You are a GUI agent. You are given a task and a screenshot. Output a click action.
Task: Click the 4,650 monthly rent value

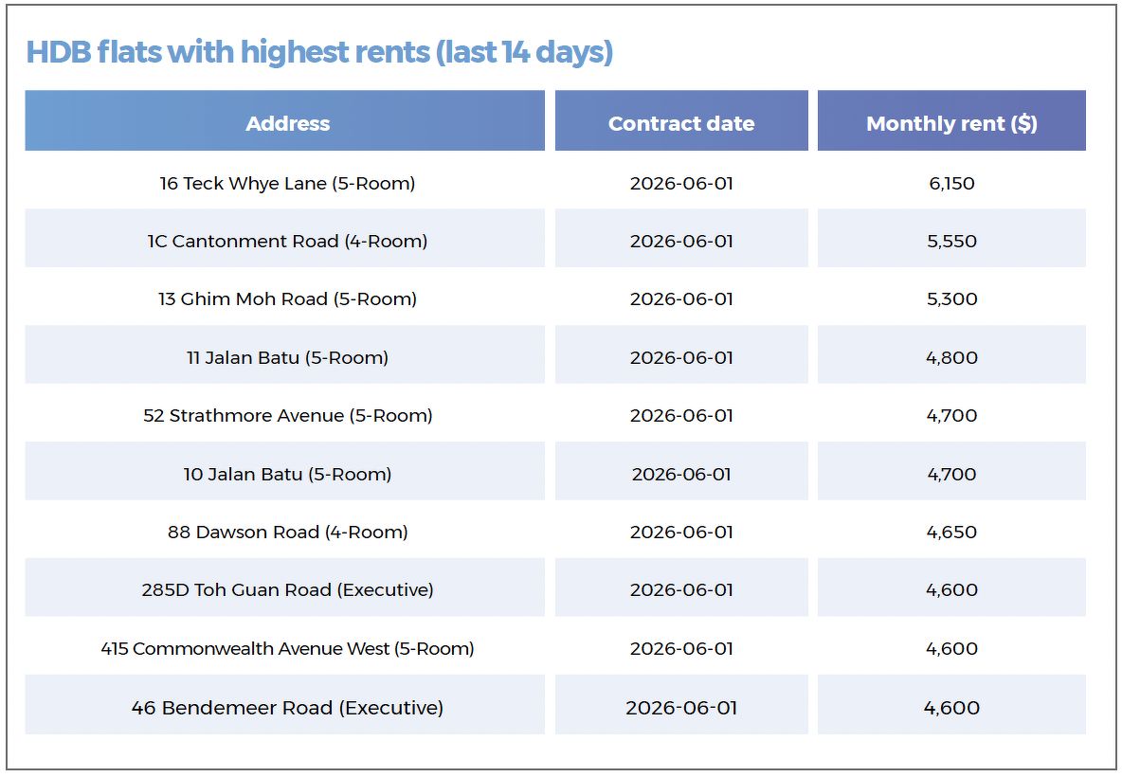(951, 533)
